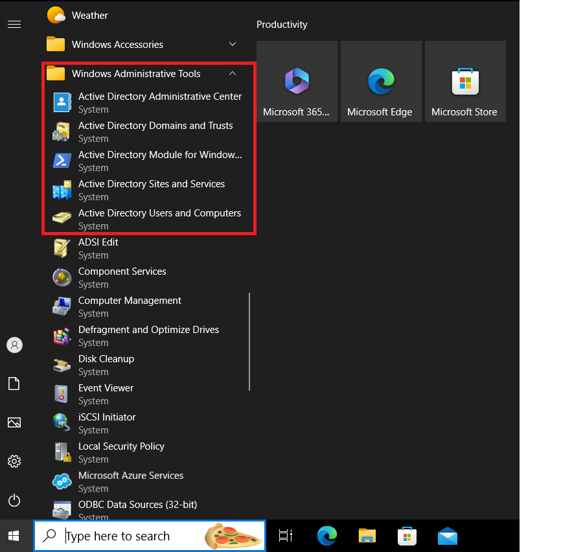
Task: Open Mail from the taskbar
Action: click(x=448, y=536)
